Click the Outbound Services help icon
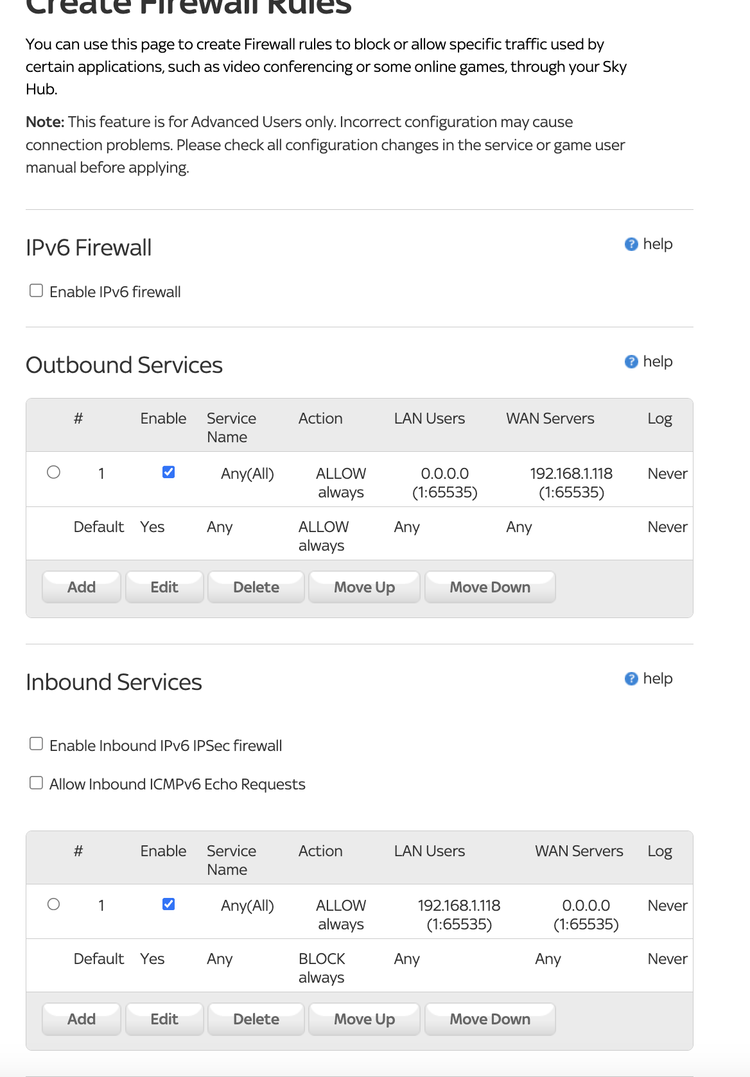This screenshot has width=750, height=1077. [x=631, y=362]
